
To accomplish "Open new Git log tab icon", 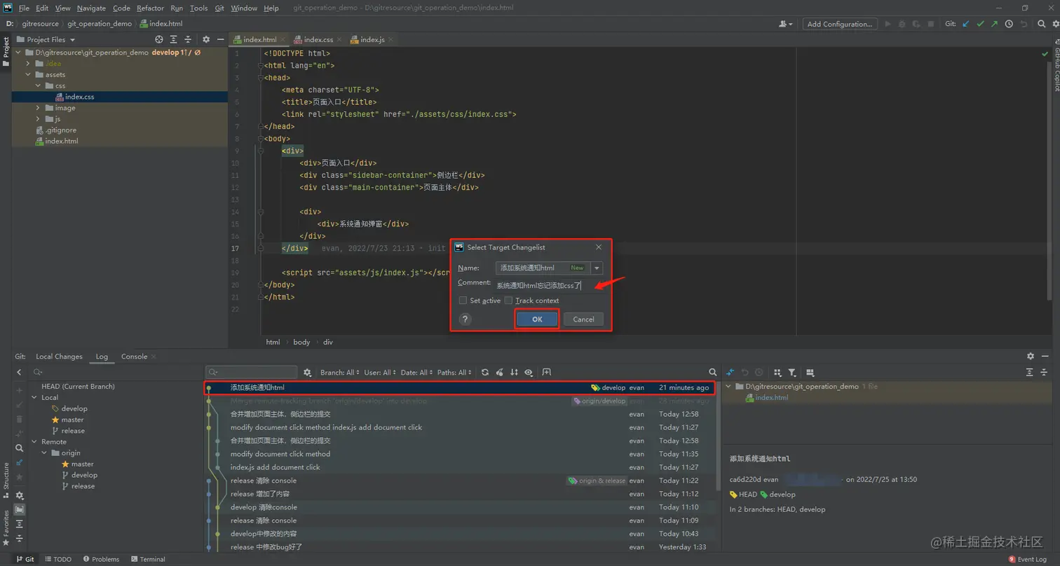I will pos(546,373).
